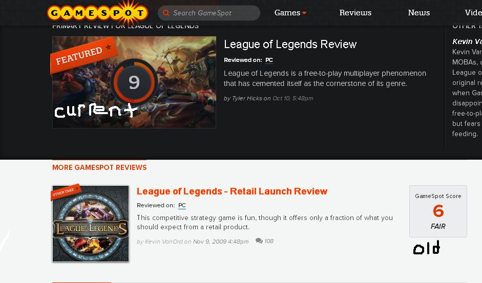Open the featured League of Legends thumbnail
The width and height of the screenshot is (482, 283).
point(134,82)
